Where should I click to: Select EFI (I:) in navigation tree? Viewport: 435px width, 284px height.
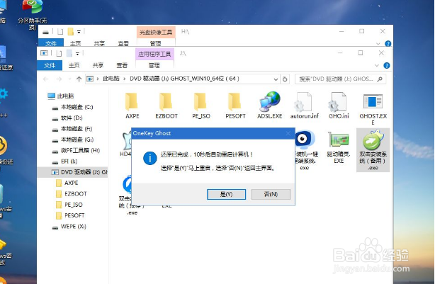pos(69,161)
